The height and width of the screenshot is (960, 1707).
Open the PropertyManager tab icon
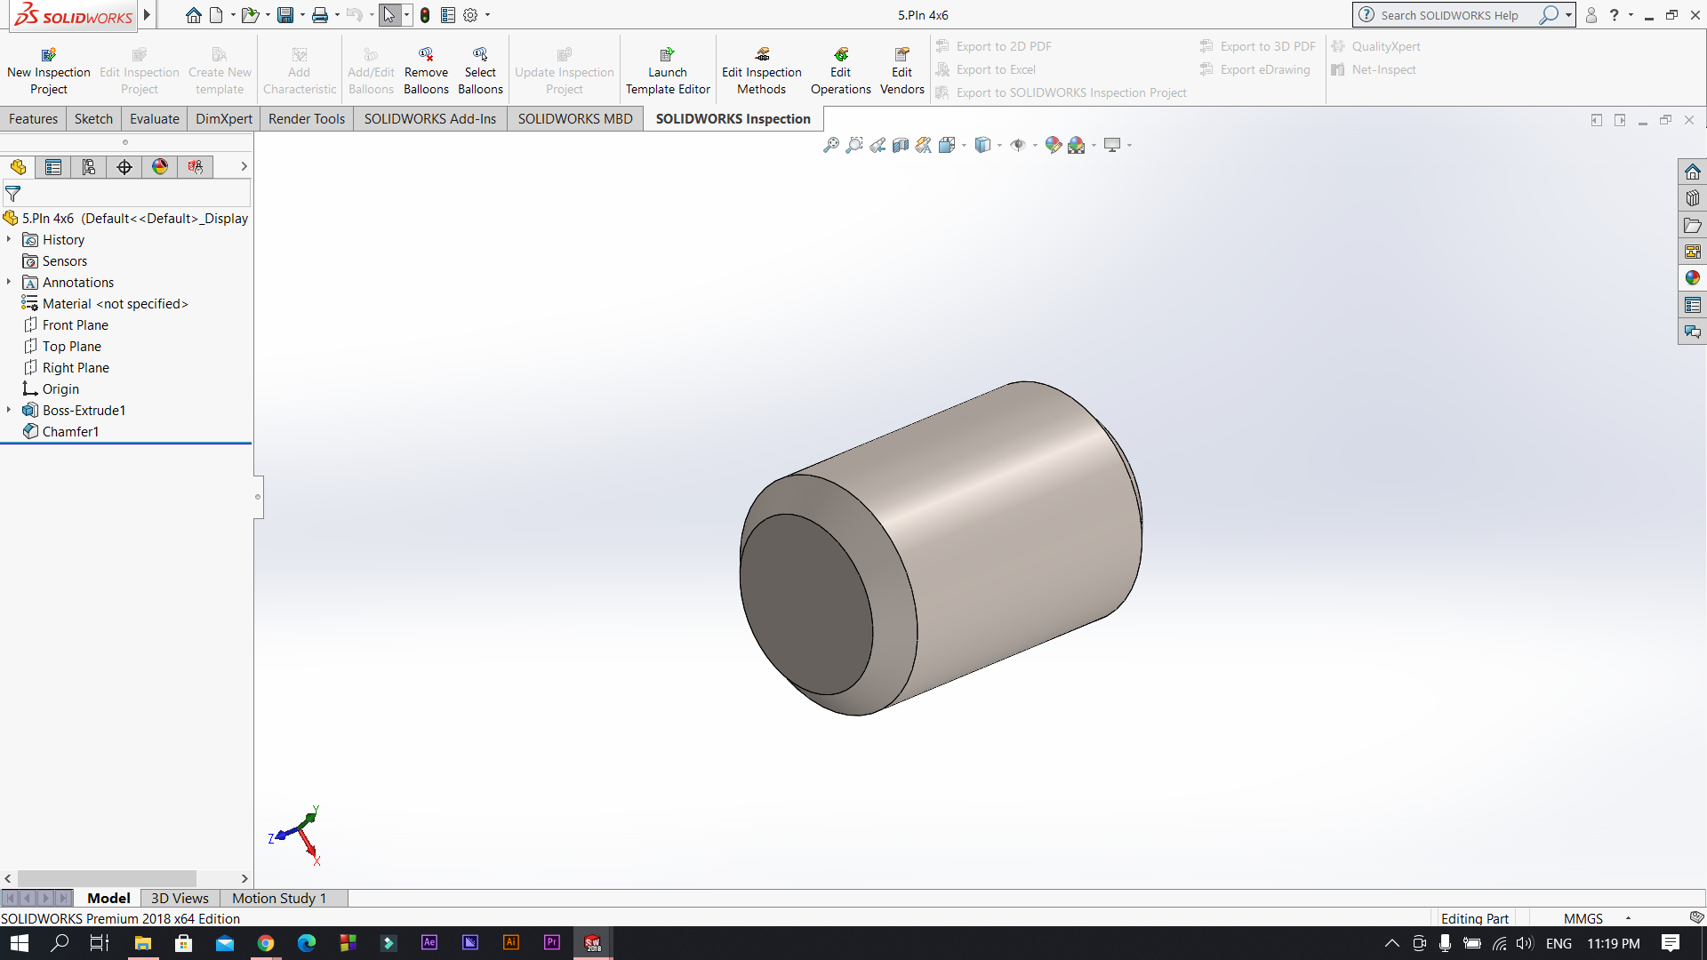(53, 167)
